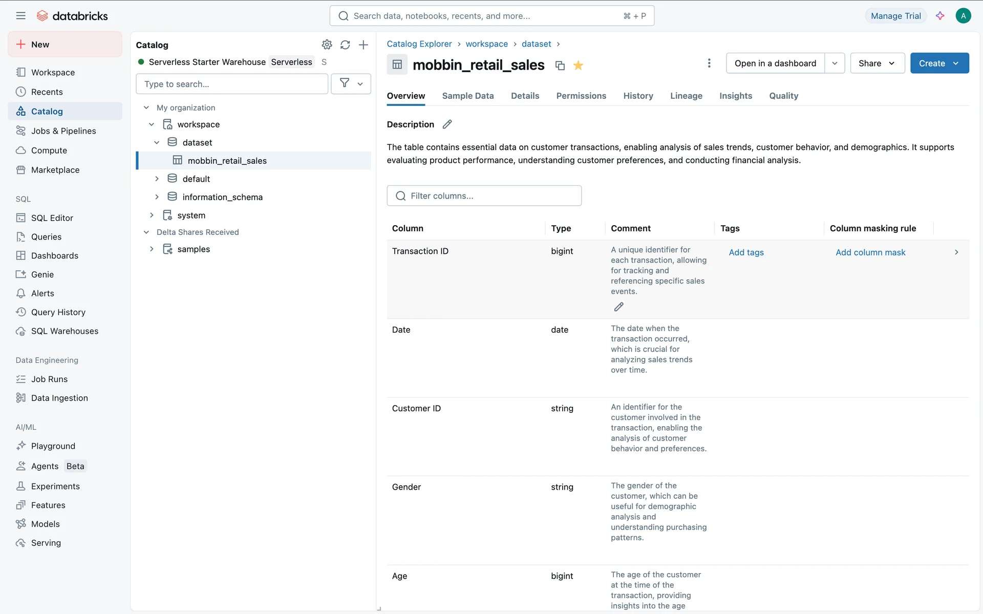Collapse the dataset schema node
Image resolution: width=983 pixels, height=614 pixels.
click(157, 142)
